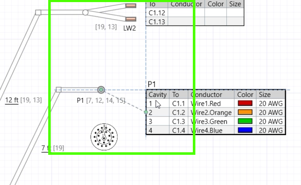Click the LW2 label
The height and width of the screenshot is (185, 301).
130,28
